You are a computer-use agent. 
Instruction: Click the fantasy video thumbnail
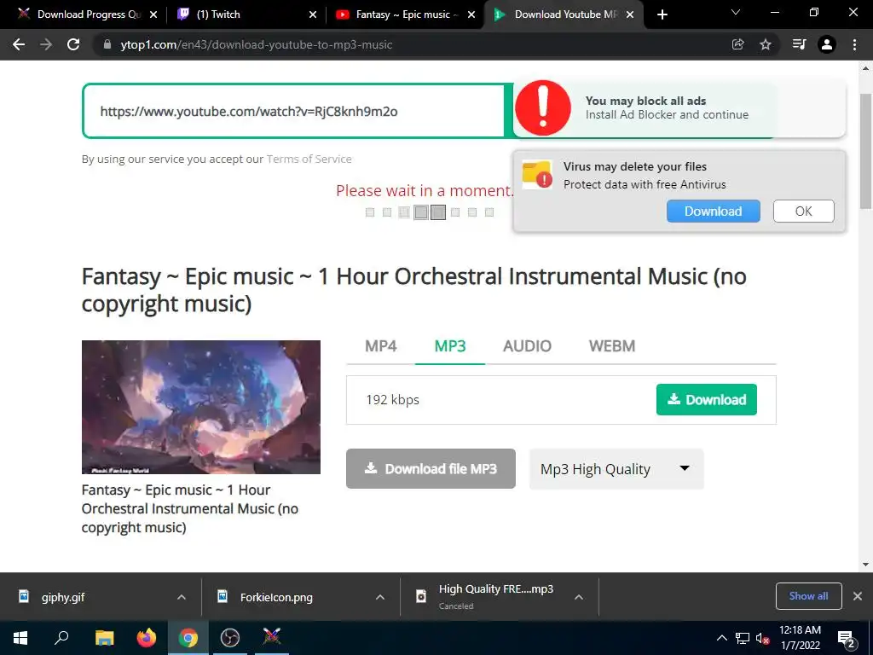click(x=201, y=407)
